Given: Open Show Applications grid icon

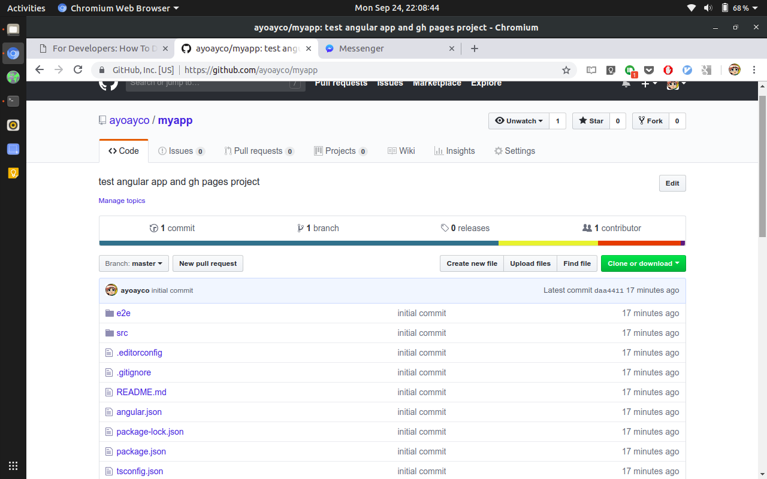Looking at the screenshot, I should pyautogui.click(x=13, y=466).
